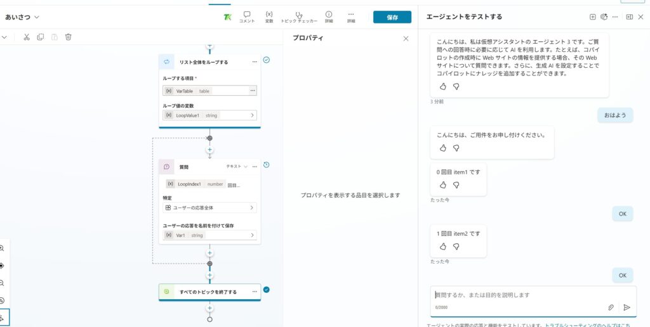Click the attachment paperclip icon in chat
Image resolution: width=650 pixels, height=327 pixels.
pos(611,307)
